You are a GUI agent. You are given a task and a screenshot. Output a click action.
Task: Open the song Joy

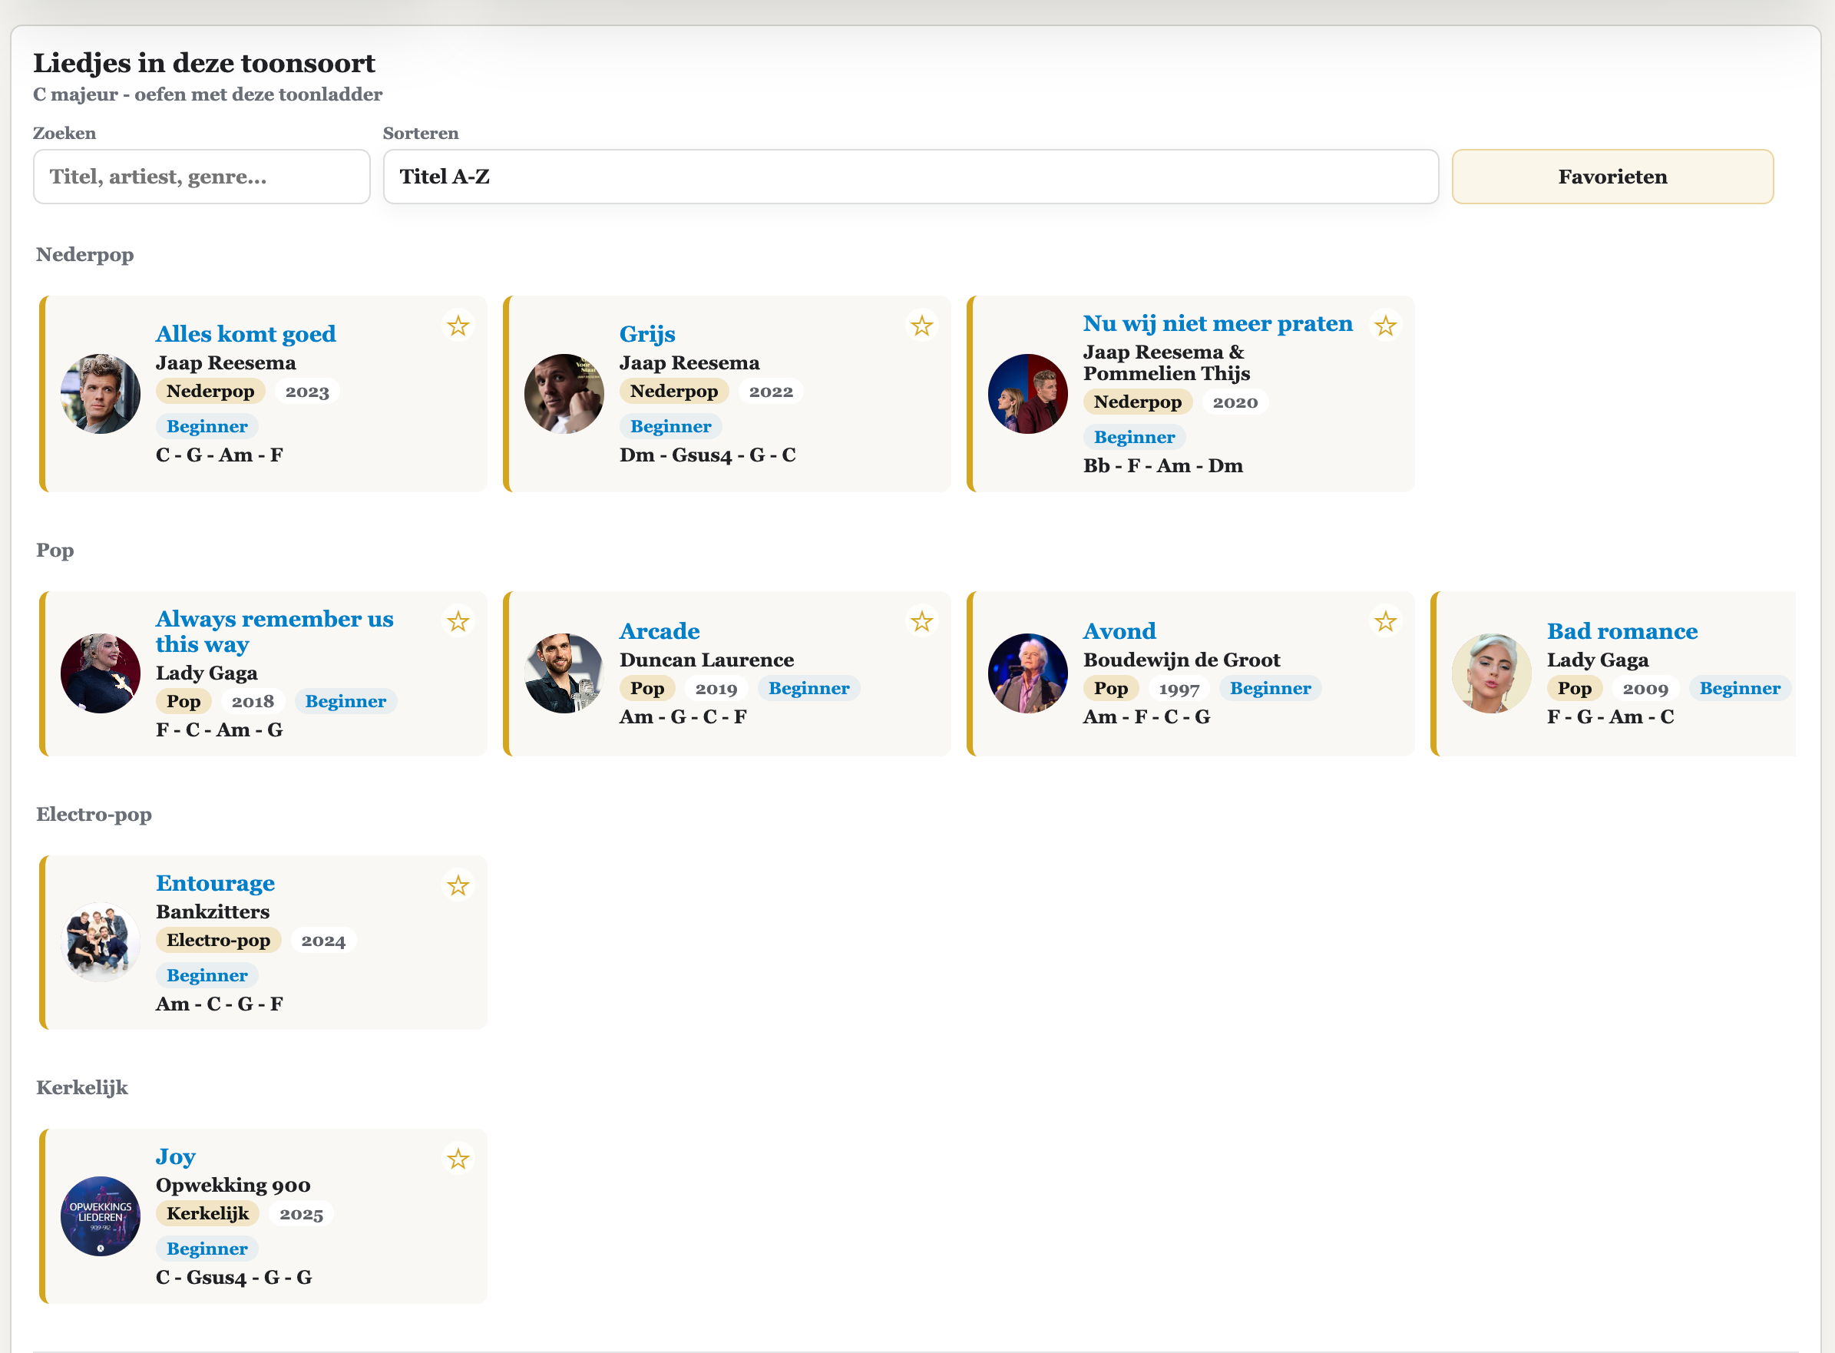click(x=175, y=1156)
